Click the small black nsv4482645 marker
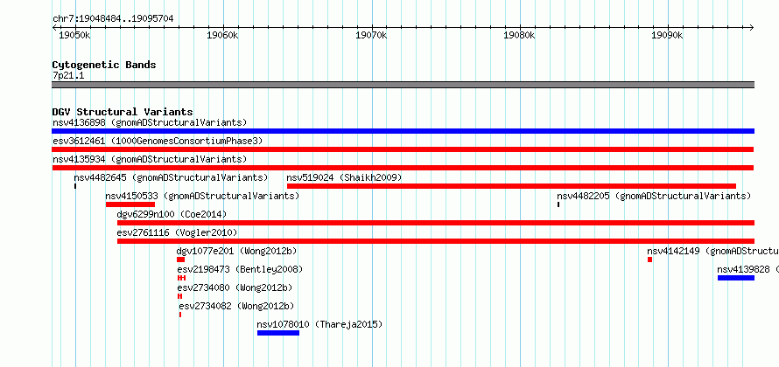779x367 pixels. pos(75,186)
